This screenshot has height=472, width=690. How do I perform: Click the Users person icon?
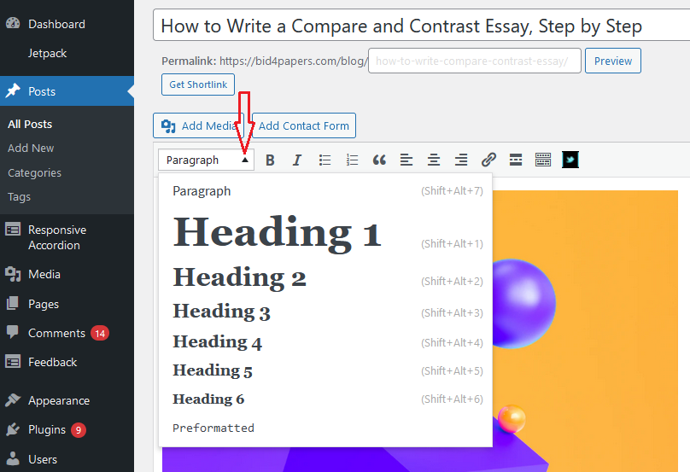13,458
